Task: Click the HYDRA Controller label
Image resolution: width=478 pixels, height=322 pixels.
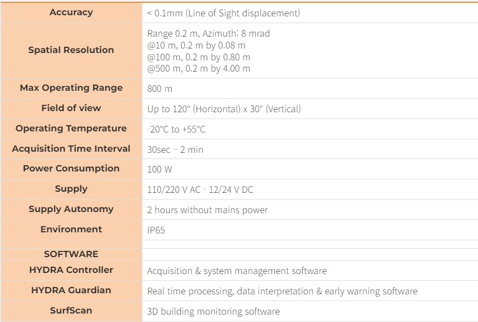Action: click(x=71, y=270)
